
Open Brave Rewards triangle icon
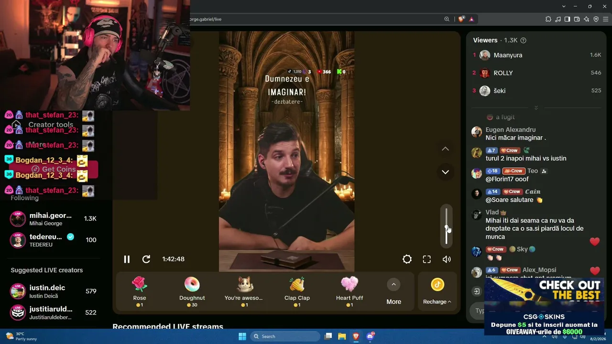[x=471, y=19]
